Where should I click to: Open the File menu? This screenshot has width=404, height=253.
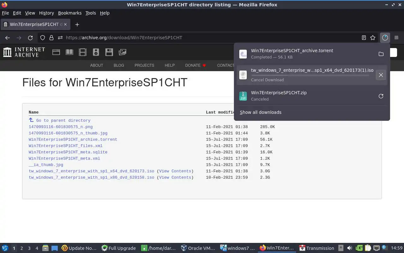point(5,13)
